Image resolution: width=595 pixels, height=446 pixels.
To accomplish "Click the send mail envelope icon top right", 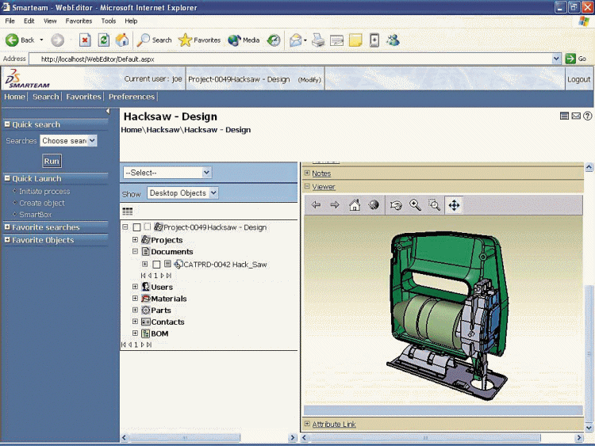I will point(576,116).
